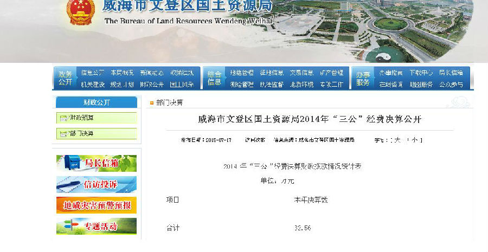This screenshot has height=252, width=488.
Task: Open 部门决算 in the left sidebar
Action: point(82,133)
